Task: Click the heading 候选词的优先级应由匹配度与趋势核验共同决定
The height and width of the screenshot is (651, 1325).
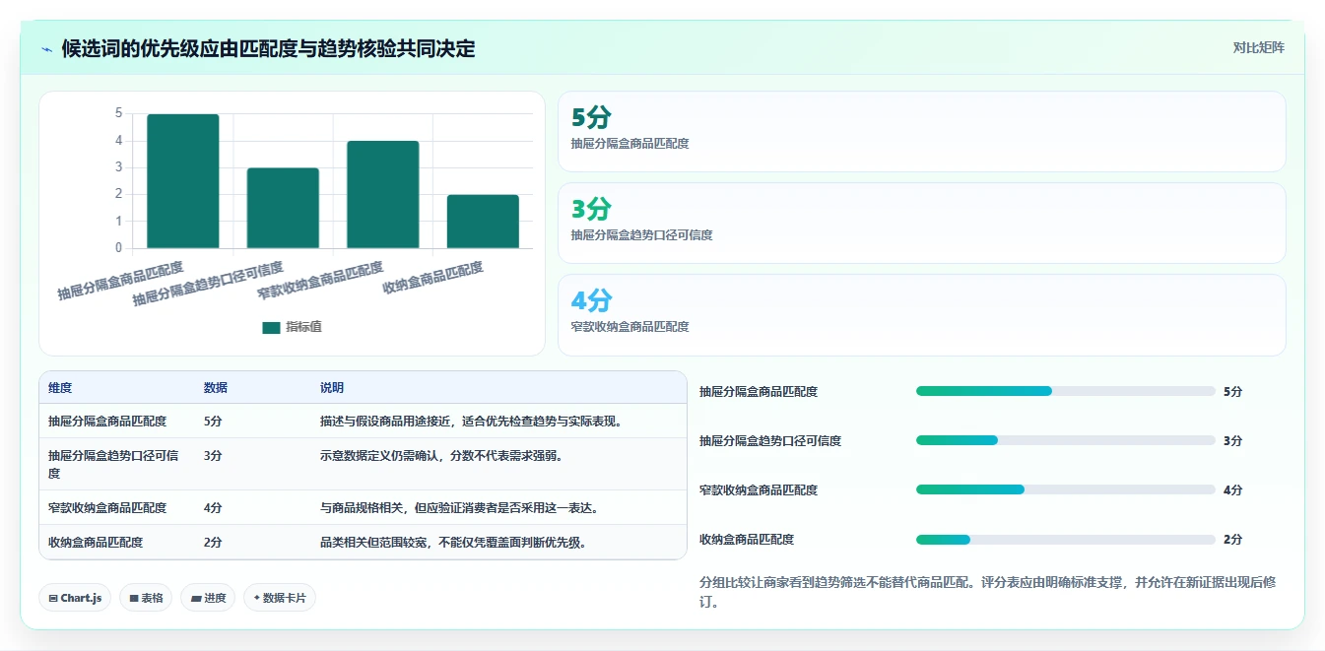Action: tap(268, 49)
